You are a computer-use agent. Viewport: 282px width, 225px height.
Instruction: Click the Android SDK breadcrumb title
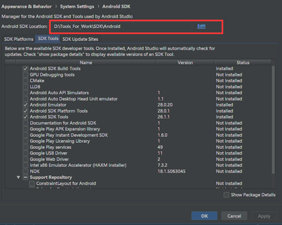[x=116, y=7]
